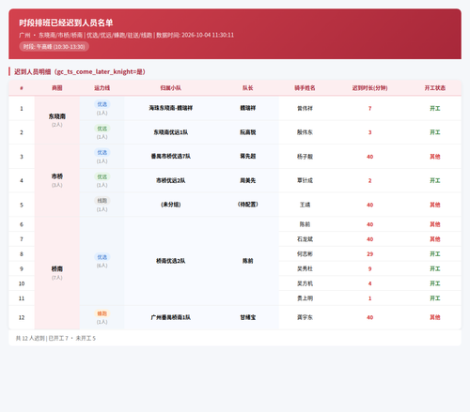This screenshot has width=470, height=412.
Task: Click the gray tag in row 5
Action: (x=102, y=201)
